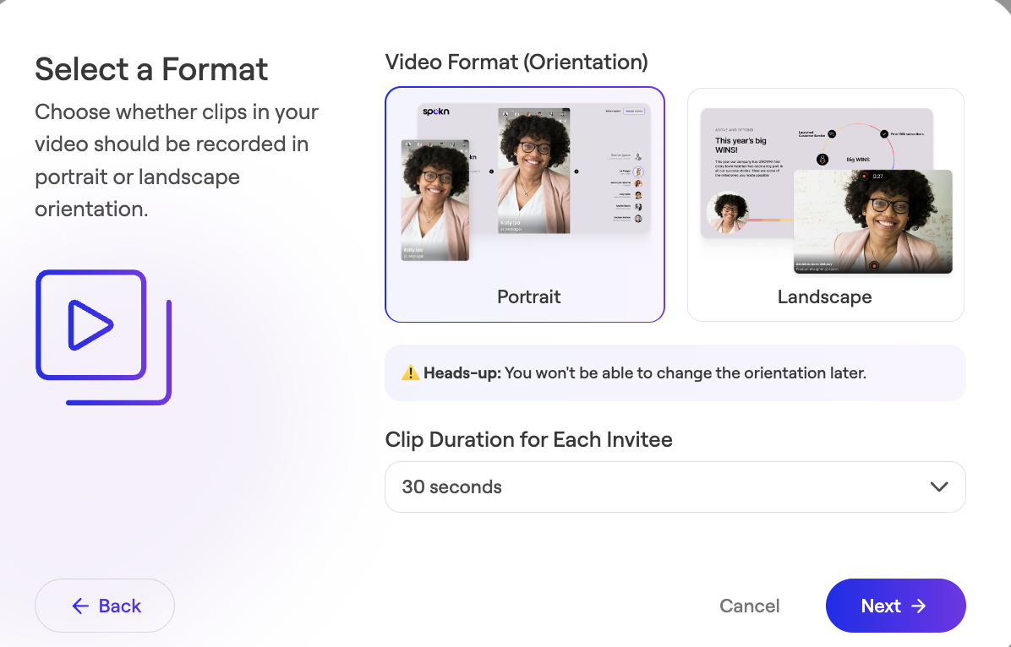Click the Portrait preview thumbnail image
Viewport: 1011px width, 647px height.
click(526, 182)
